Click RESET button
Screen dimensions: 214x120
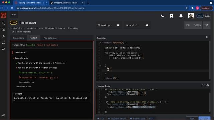coord(152,119)
